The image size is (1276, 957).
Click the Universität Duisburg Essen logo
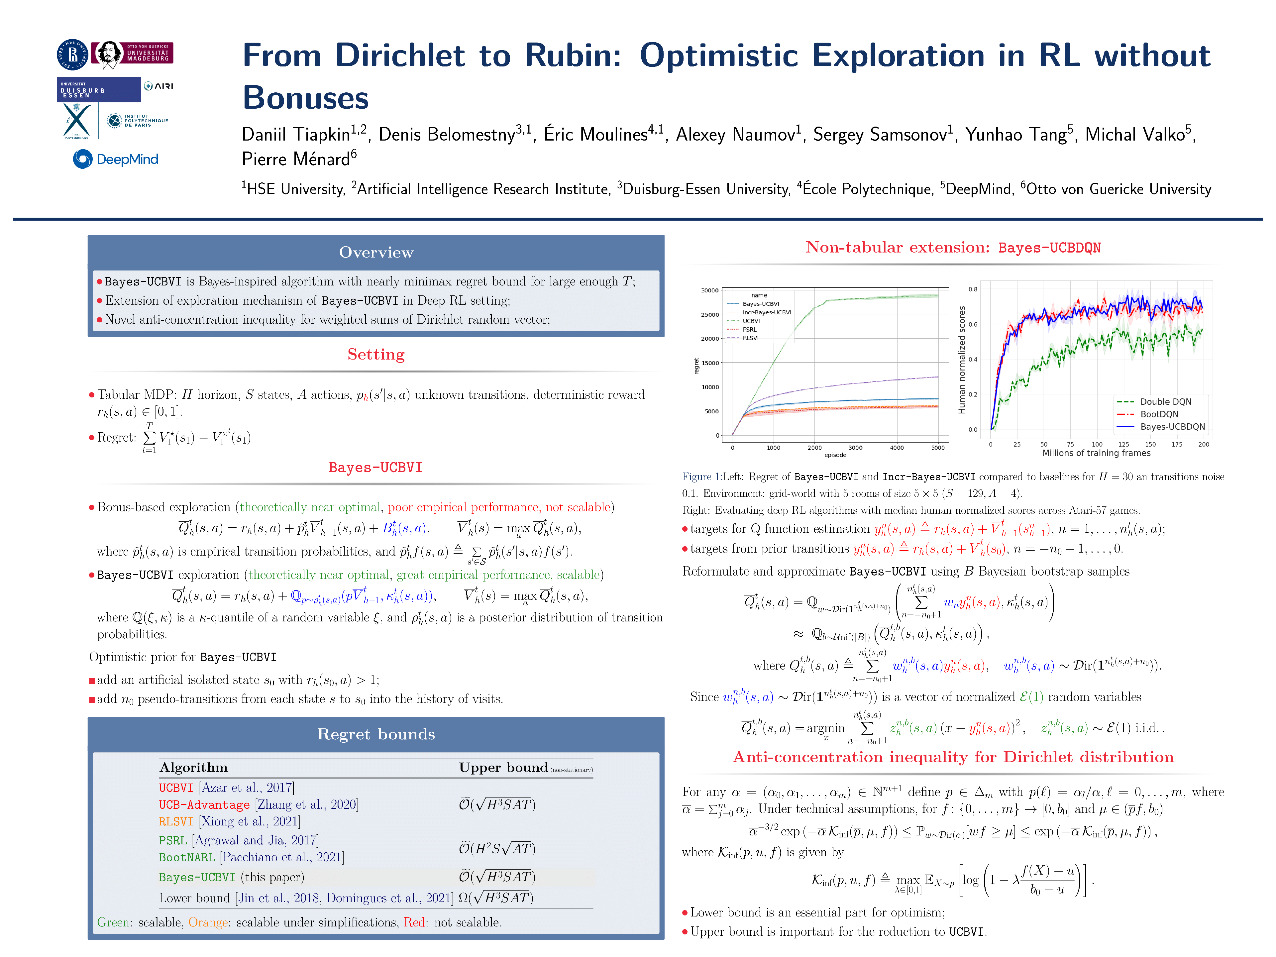pyautogui.click(x=98, y=89)
